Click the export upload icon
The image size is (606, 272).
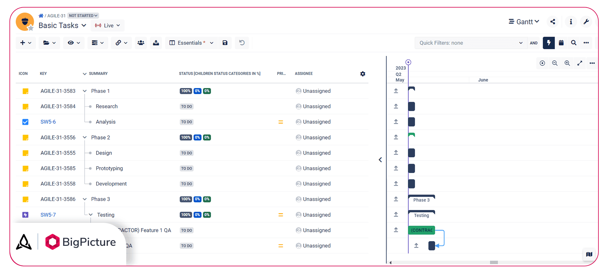[x=156, y=43]
